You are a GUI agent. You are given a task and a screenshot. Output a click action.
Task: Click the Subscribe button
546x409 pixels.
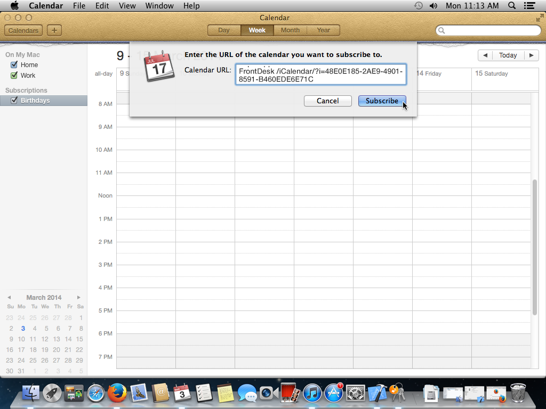click(x=382, y=101)
